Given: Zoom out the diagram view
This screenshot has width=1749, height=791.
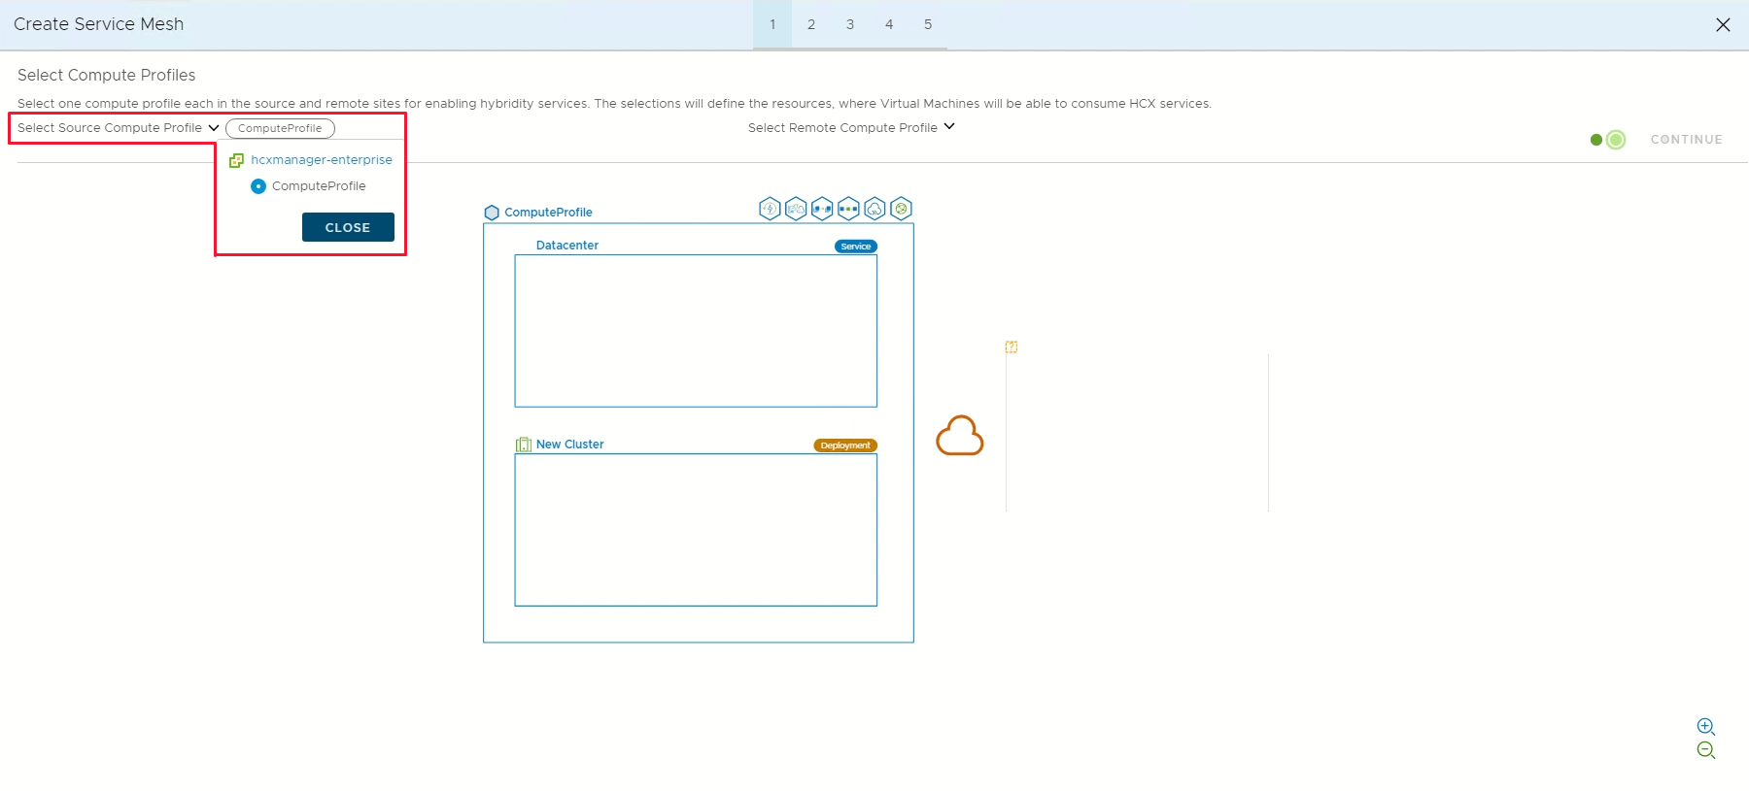Looking at the screenshot, I should pos(1705,750).
